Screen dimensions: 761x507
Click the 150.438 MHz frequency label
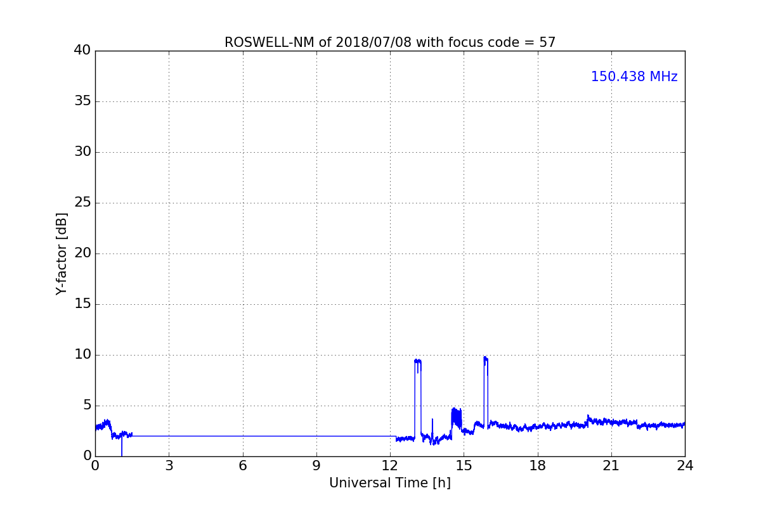pyautogui.click(x=634, y=77)
